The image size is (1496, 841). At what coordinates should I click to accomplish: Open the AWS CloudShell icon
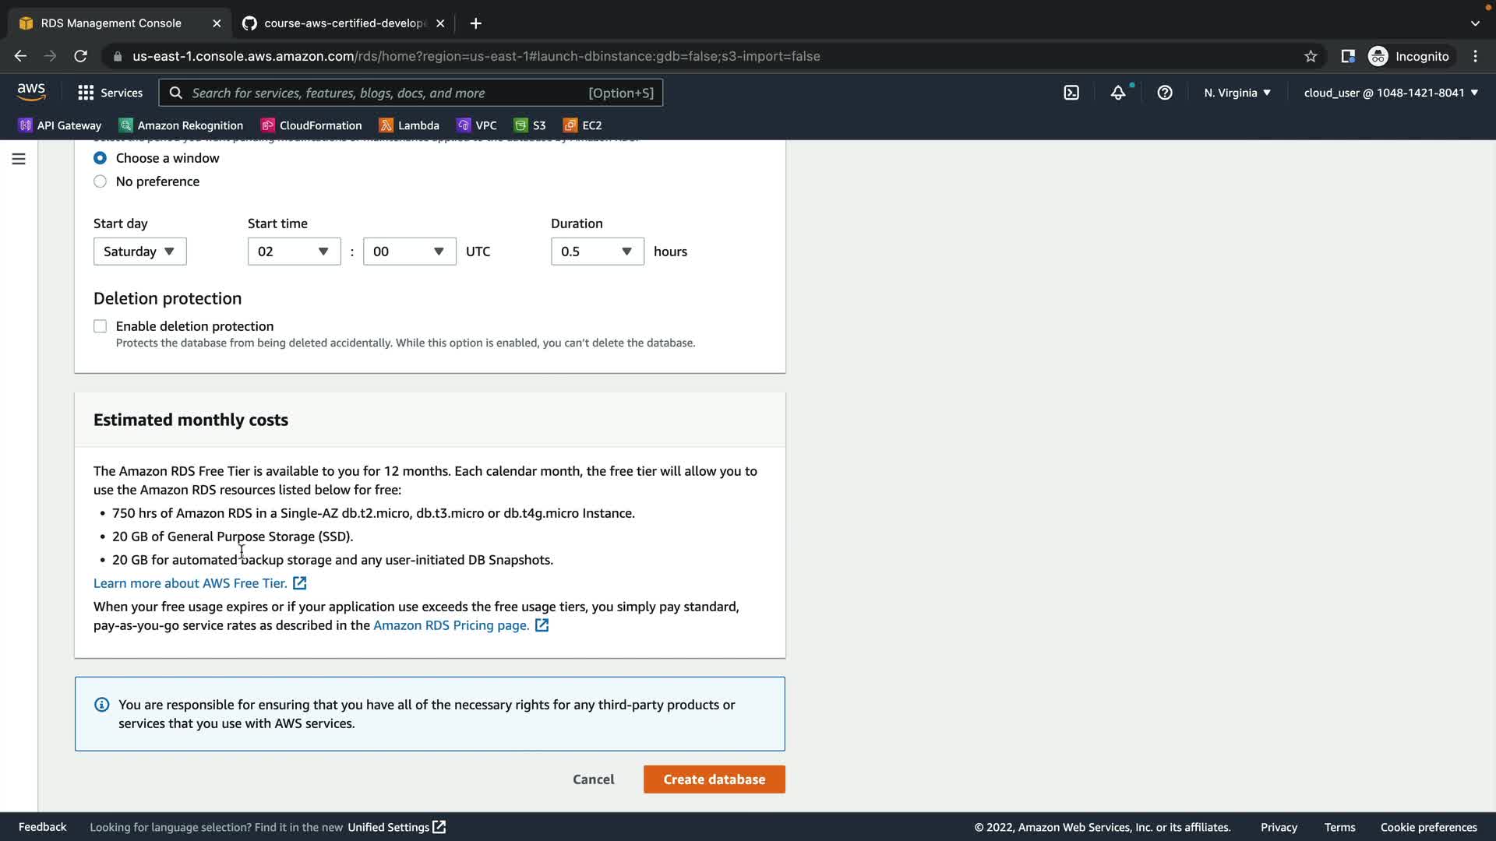coord(1071,93)
